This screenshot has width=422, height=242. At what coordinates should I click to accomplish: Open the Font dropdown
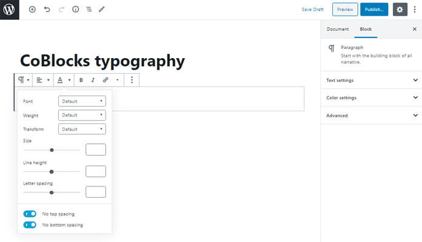tap(82, 101)
